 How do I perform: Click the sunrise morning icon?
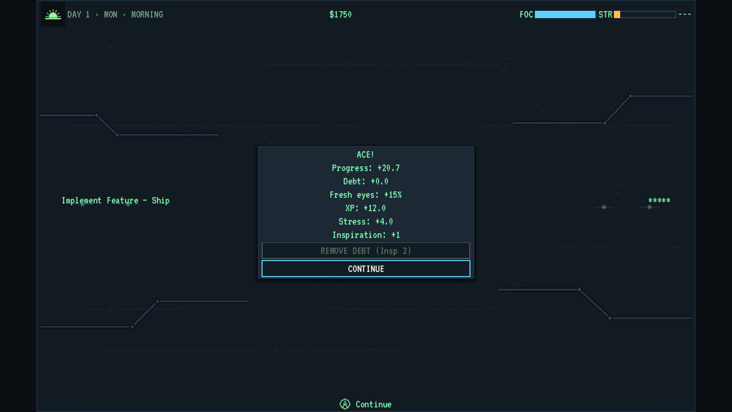[53, 14]
